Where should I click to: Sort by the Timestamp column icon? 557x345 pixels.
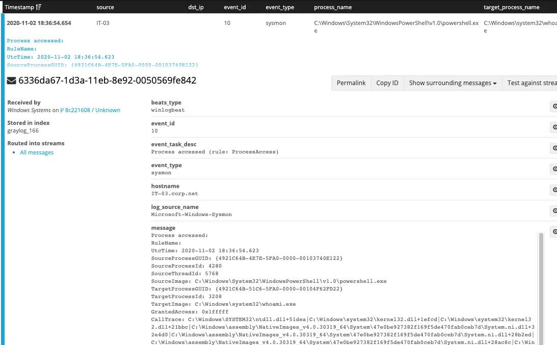39,7
